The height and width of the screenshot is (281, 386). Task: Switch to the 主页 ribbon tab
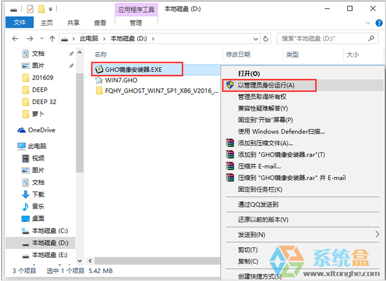click(47, 23)
